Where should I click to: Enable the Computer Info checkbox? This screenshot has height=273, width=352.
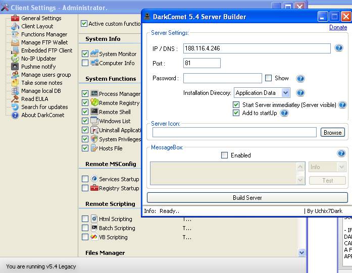tap(85, 63)
